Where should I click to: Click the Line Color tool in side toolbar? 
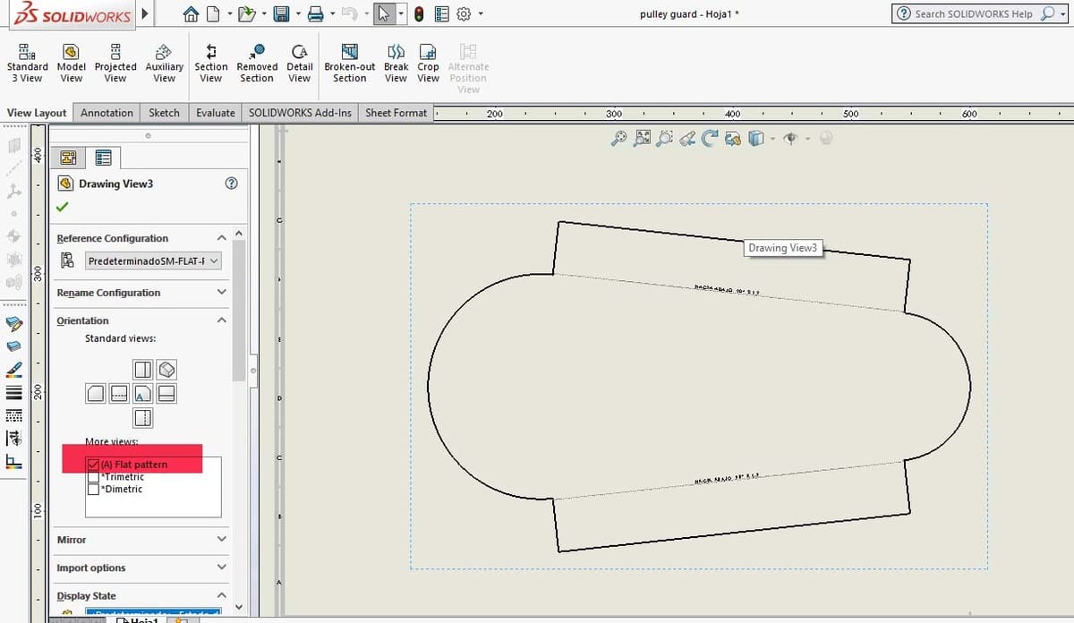[13, 369]
